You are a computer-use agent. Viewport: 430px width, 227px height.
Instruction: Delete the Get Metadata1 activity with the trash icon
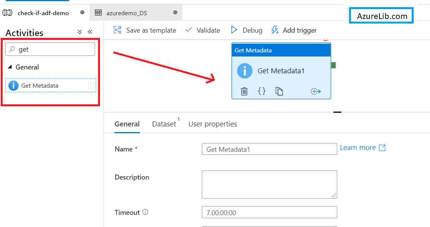tap(244, 91)
